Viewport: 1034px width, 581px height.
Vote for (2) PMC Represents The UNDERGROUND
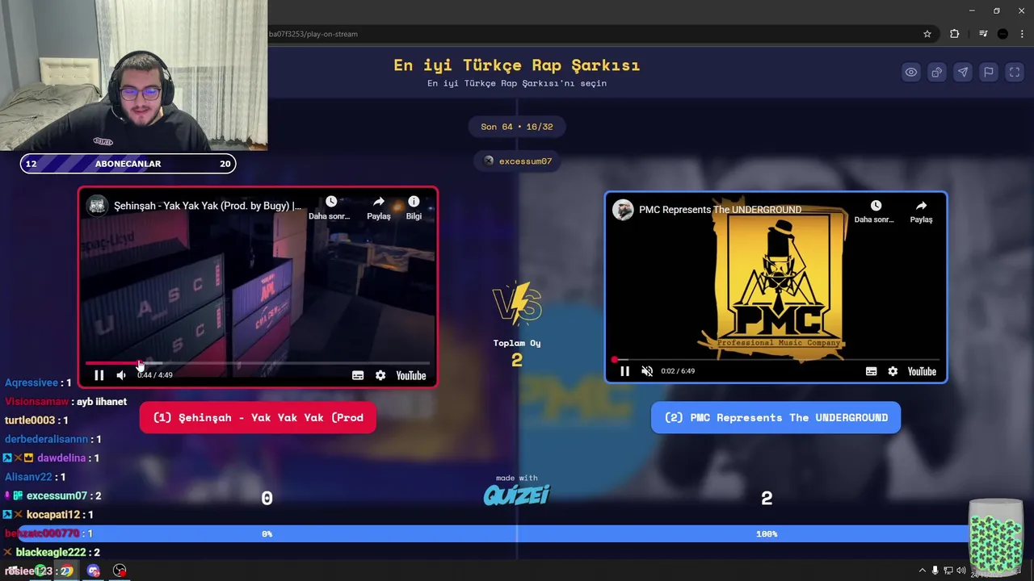click(x=775, y=418)
